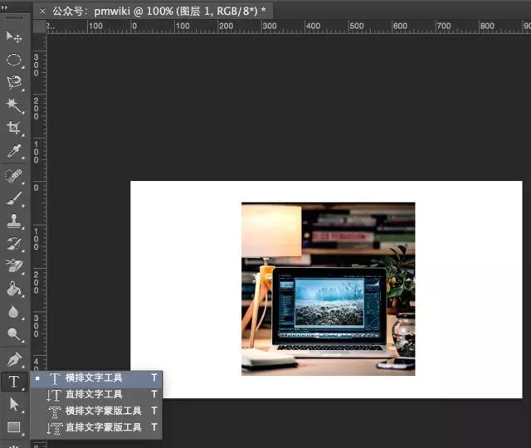This screenshot has height=448, width=531.
Task: Select the Magic Wand tool
Action: point(14,105)
